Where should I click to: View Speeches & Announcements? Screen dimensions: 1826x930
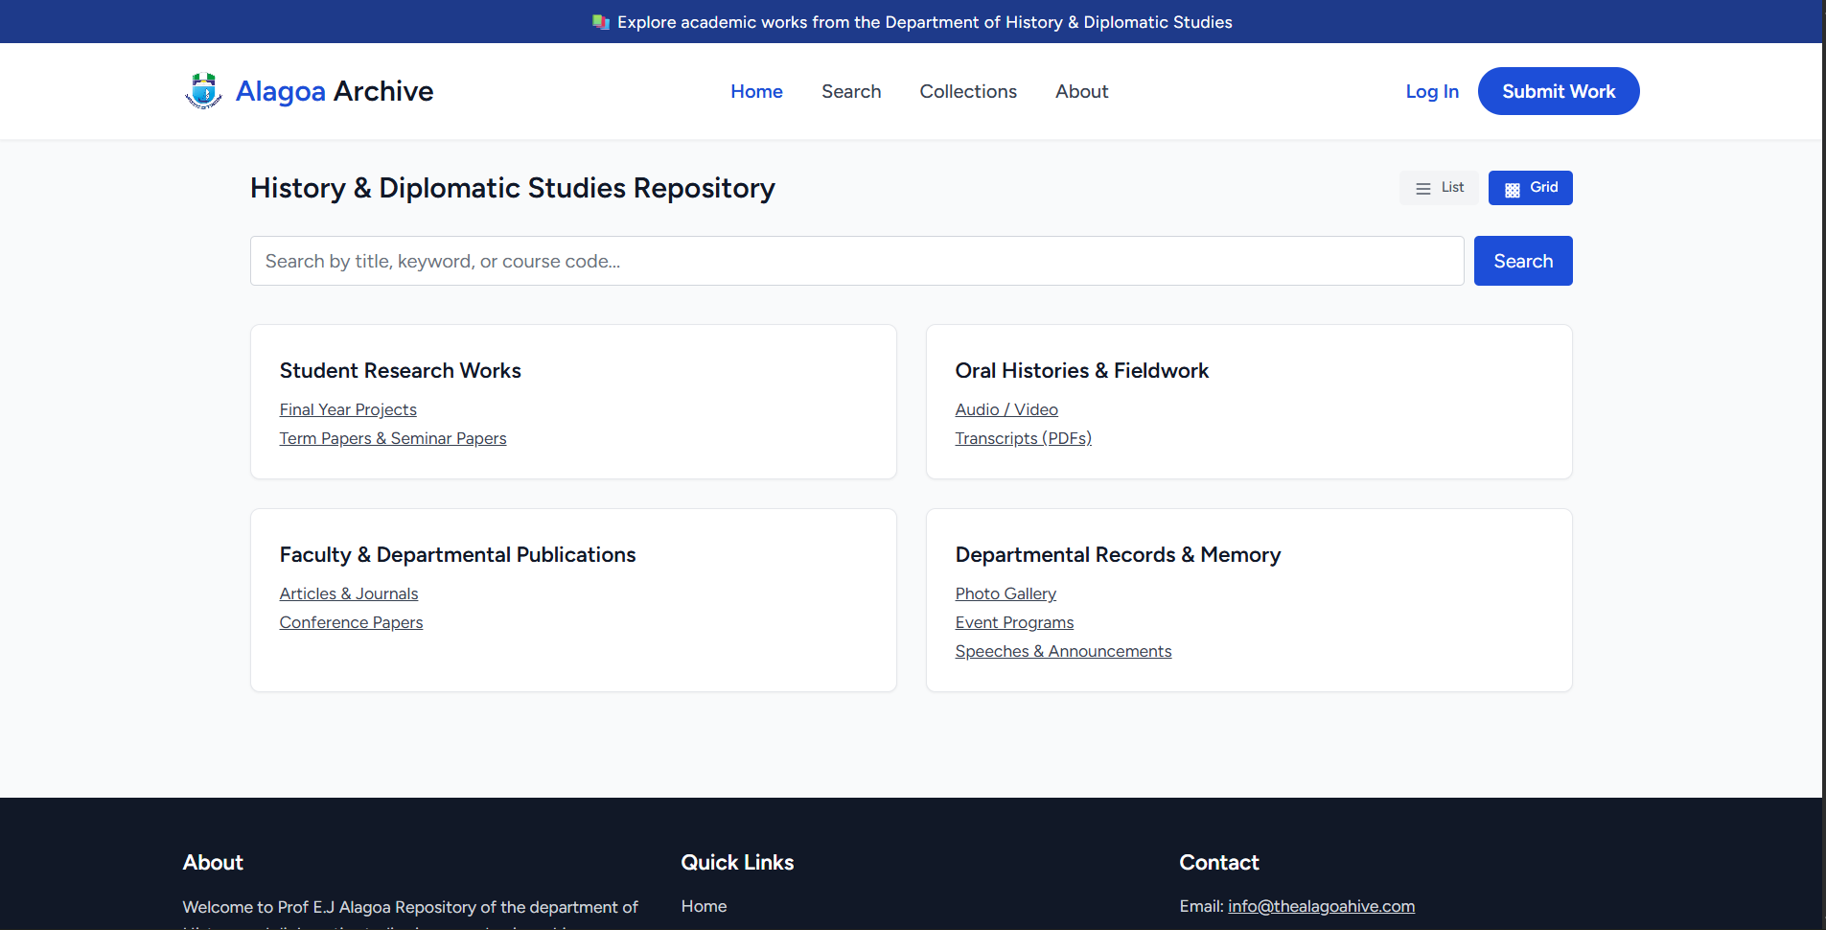(1063, 651)
